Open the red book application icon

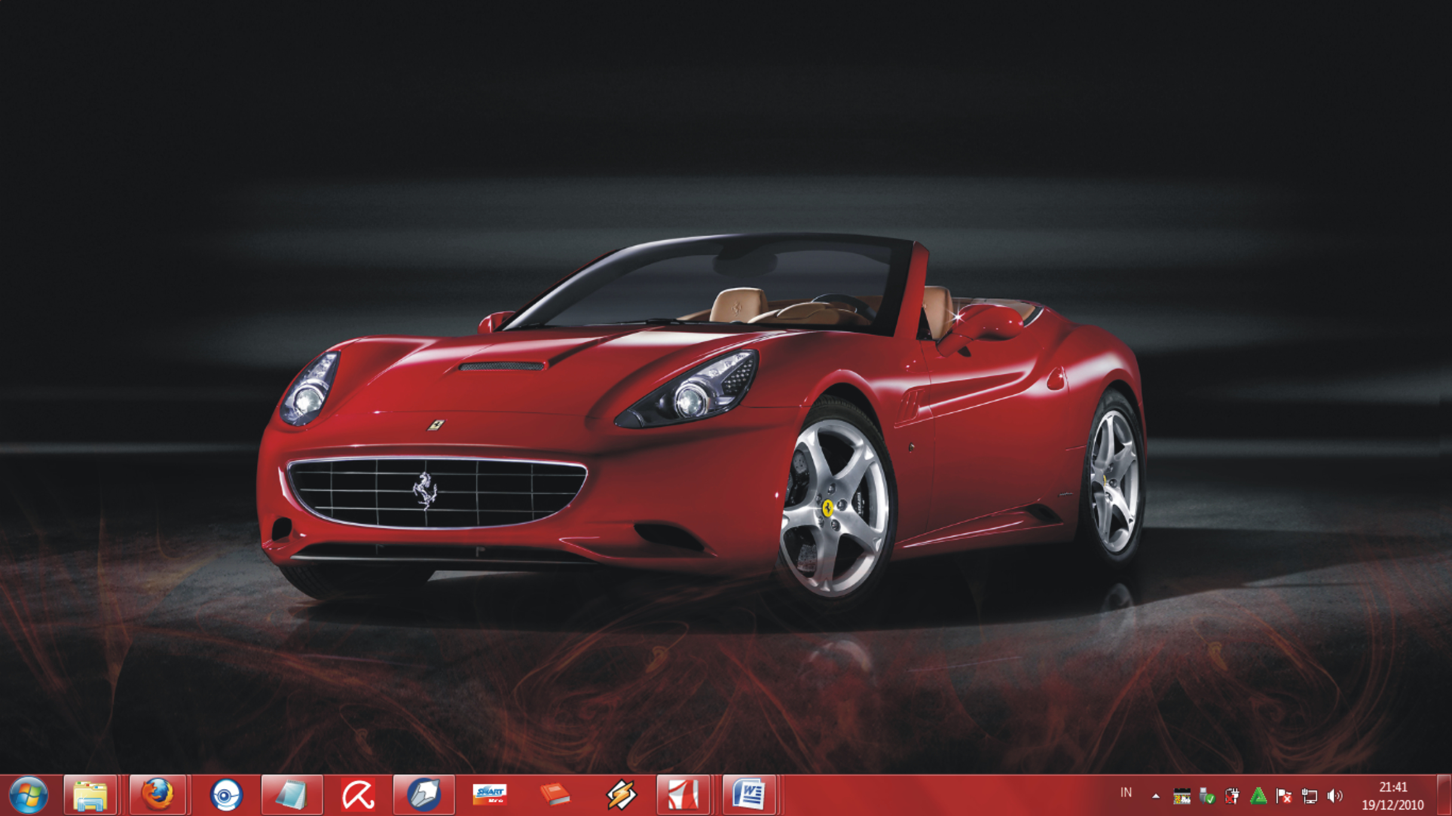tap(555, 795)
